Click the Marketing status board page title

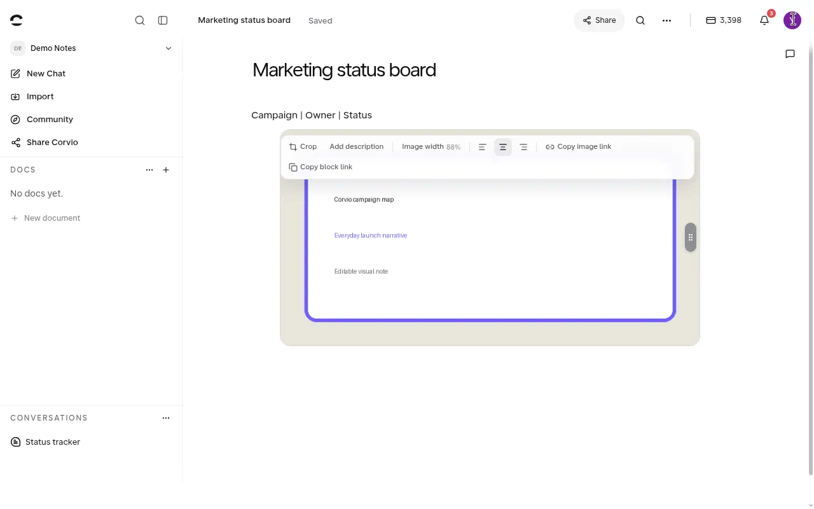click(344, 70)
